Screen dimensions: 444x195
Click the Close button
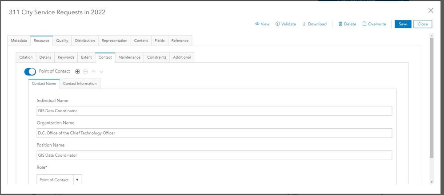coord(423,24)
